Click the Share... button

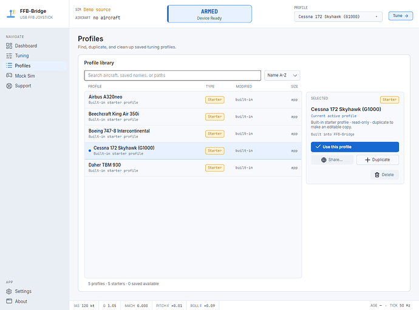pos(332,160)
